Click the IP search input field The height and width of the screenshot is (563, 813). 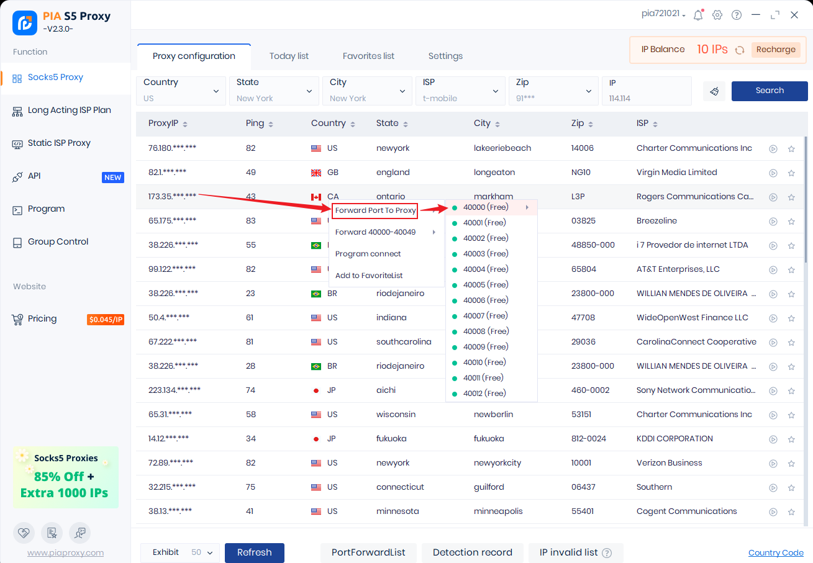646,98
